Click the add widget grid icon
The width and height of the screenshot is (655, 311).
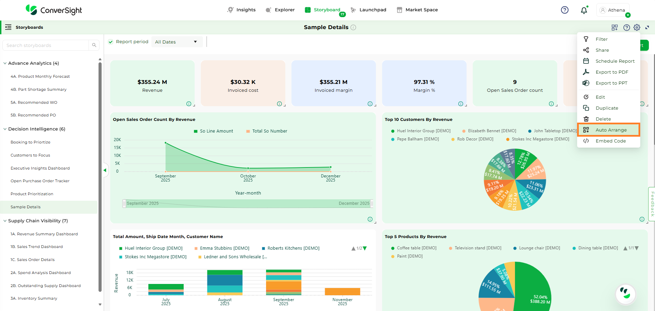[x=614, y=27]
